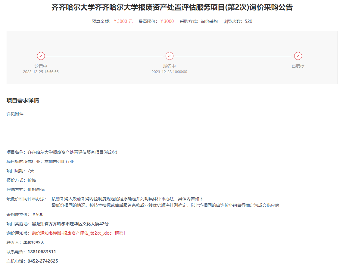349x265 pixels.
Task: Click the 公告中 checkmark step icon
Action: point(41,56)
